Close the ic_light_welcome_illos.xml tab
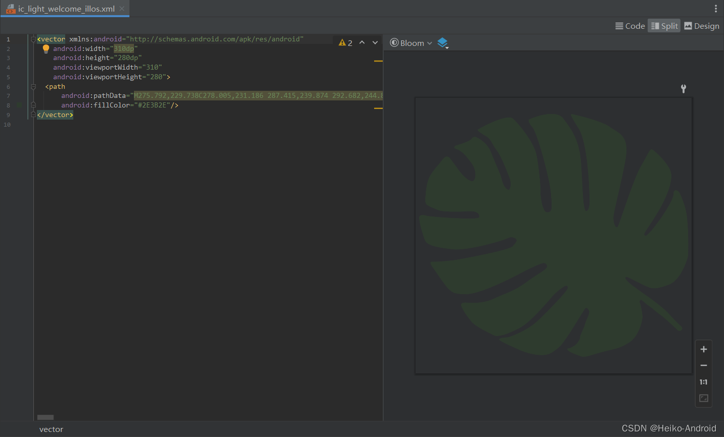Image resolution: width=724 pixels, height=437 pixels. (122, 9)
